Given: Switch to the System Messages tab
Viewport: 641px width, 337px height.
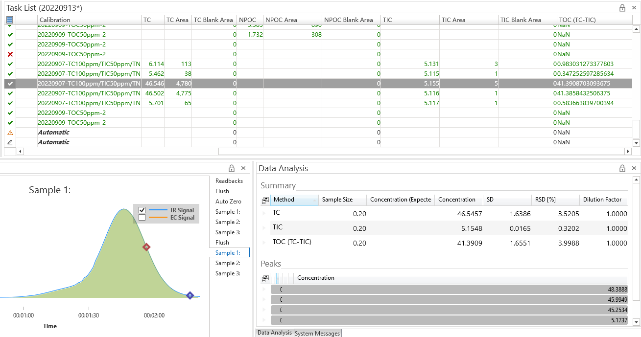Looking at the screenshot, I should click(317, 334).
